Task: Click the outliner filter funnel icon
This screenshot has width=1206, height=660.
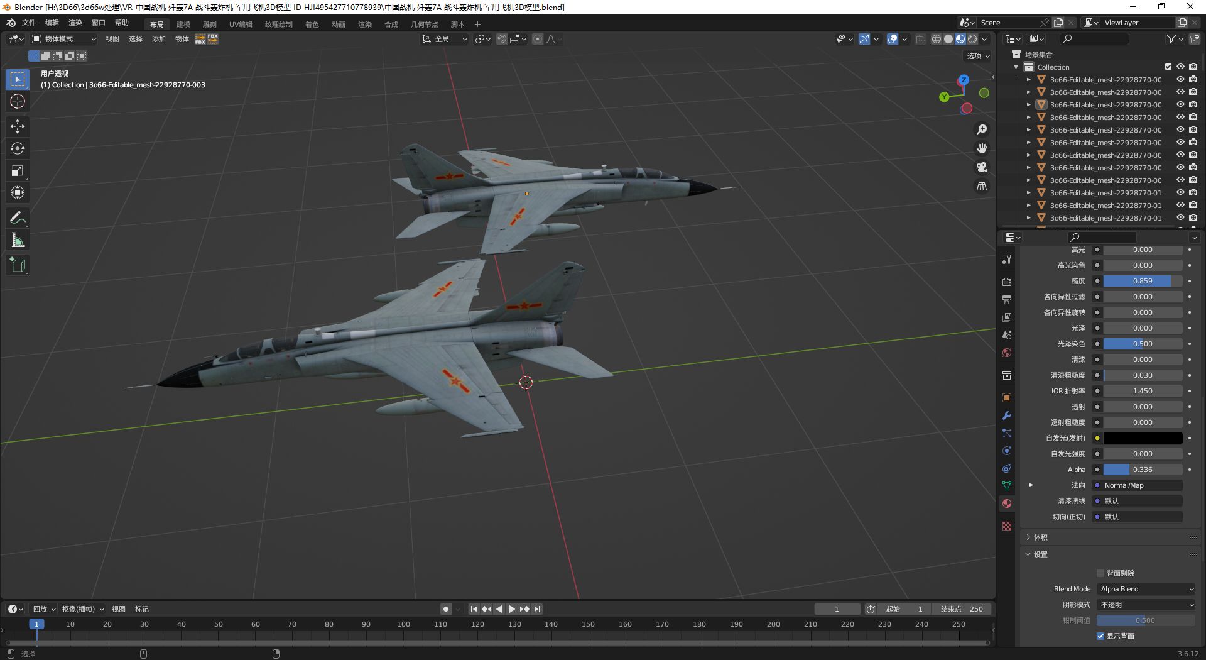Action: (1171, 39)
